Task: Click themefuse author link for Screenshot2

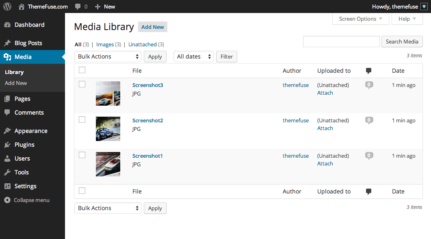Action: (x=296, y=120)
